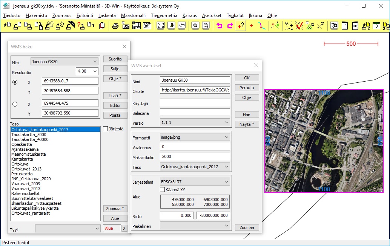
Task: Click the Maksimikoko field showing 2000
Action: (195, 156)
